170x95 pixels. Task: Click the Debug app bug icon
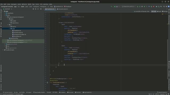(x=144, y=7)
